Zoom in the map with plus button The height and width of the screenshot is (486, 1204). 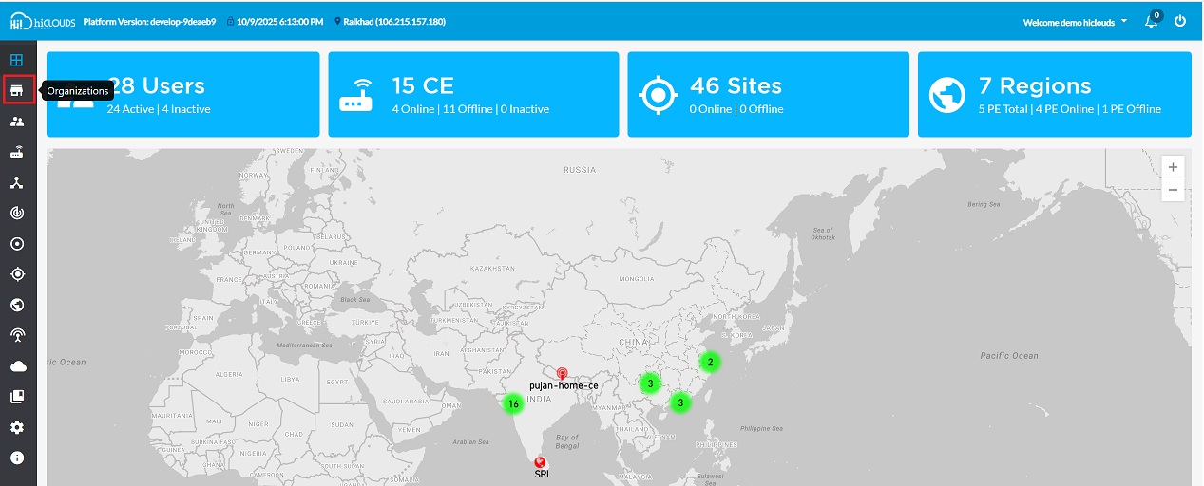click(x=1174, y=167)
